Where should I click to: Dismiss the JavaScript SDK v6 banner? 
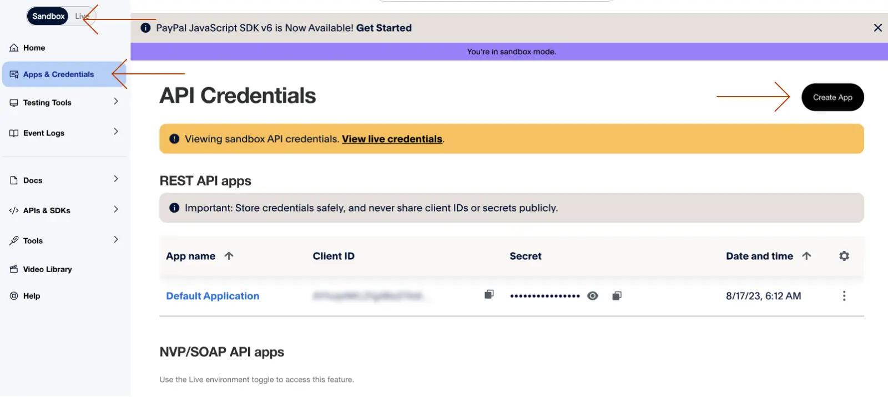(x=878, y=28)
